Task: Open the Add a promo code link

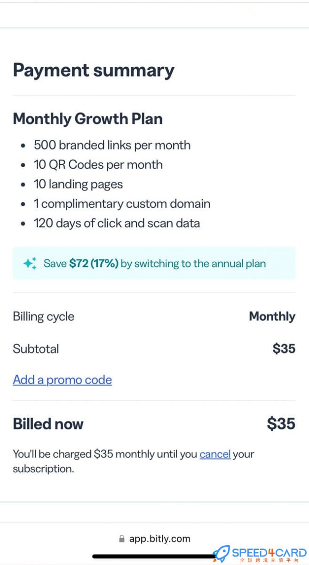Action: tap(62, 380)
